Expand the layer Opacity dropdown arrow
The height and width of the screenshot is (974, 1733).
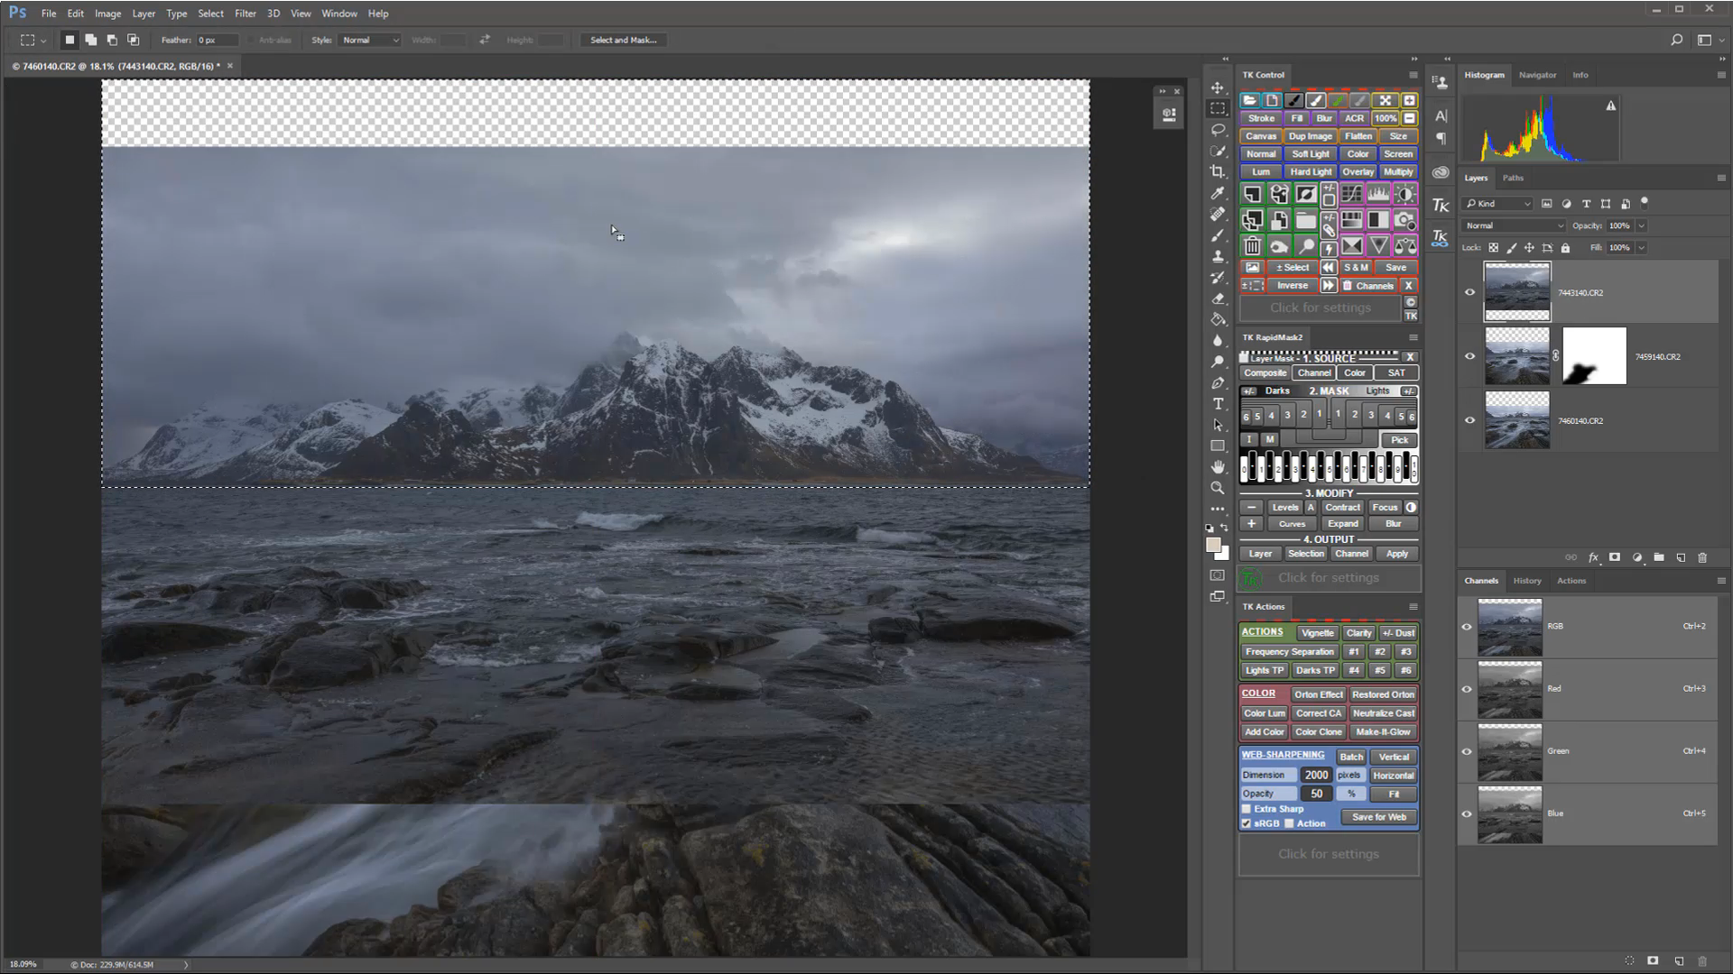click(x=1641, y=225)
